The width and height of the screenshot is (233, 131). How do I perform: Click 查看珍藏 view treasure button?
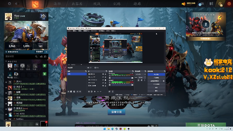[x=116, y=112]
